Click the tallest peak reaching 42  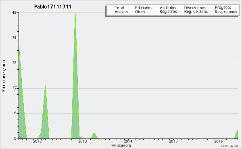tap(75, 13)
